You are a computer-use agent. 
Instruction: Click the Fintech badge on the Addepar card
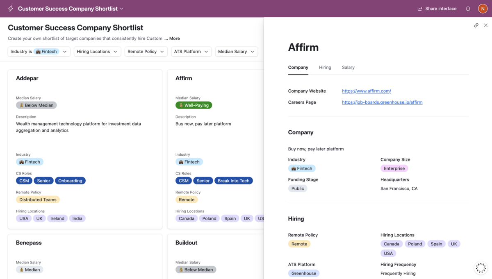point(30,161)
